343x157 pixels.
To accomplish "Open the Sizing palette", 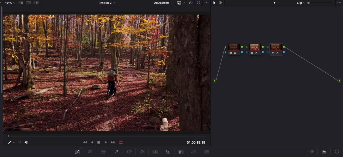I will tap(193, 152).
